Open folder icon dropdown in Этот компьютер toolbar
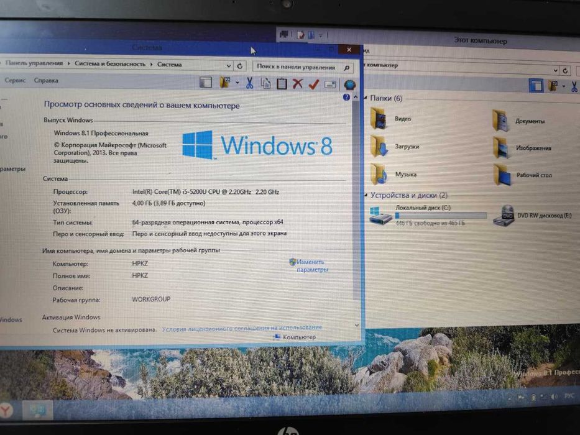Screen dimensions: 580x435 [564, 86]
